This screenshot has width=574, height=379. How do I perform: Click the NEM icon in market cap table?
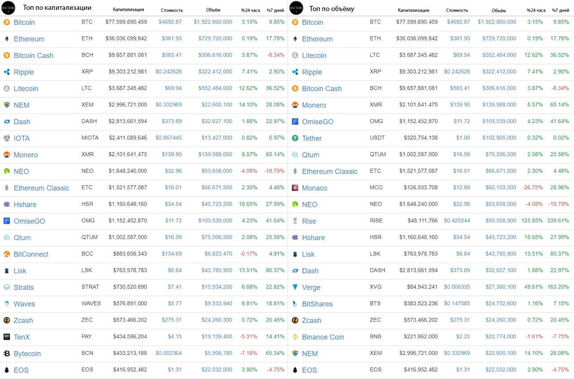7,105
